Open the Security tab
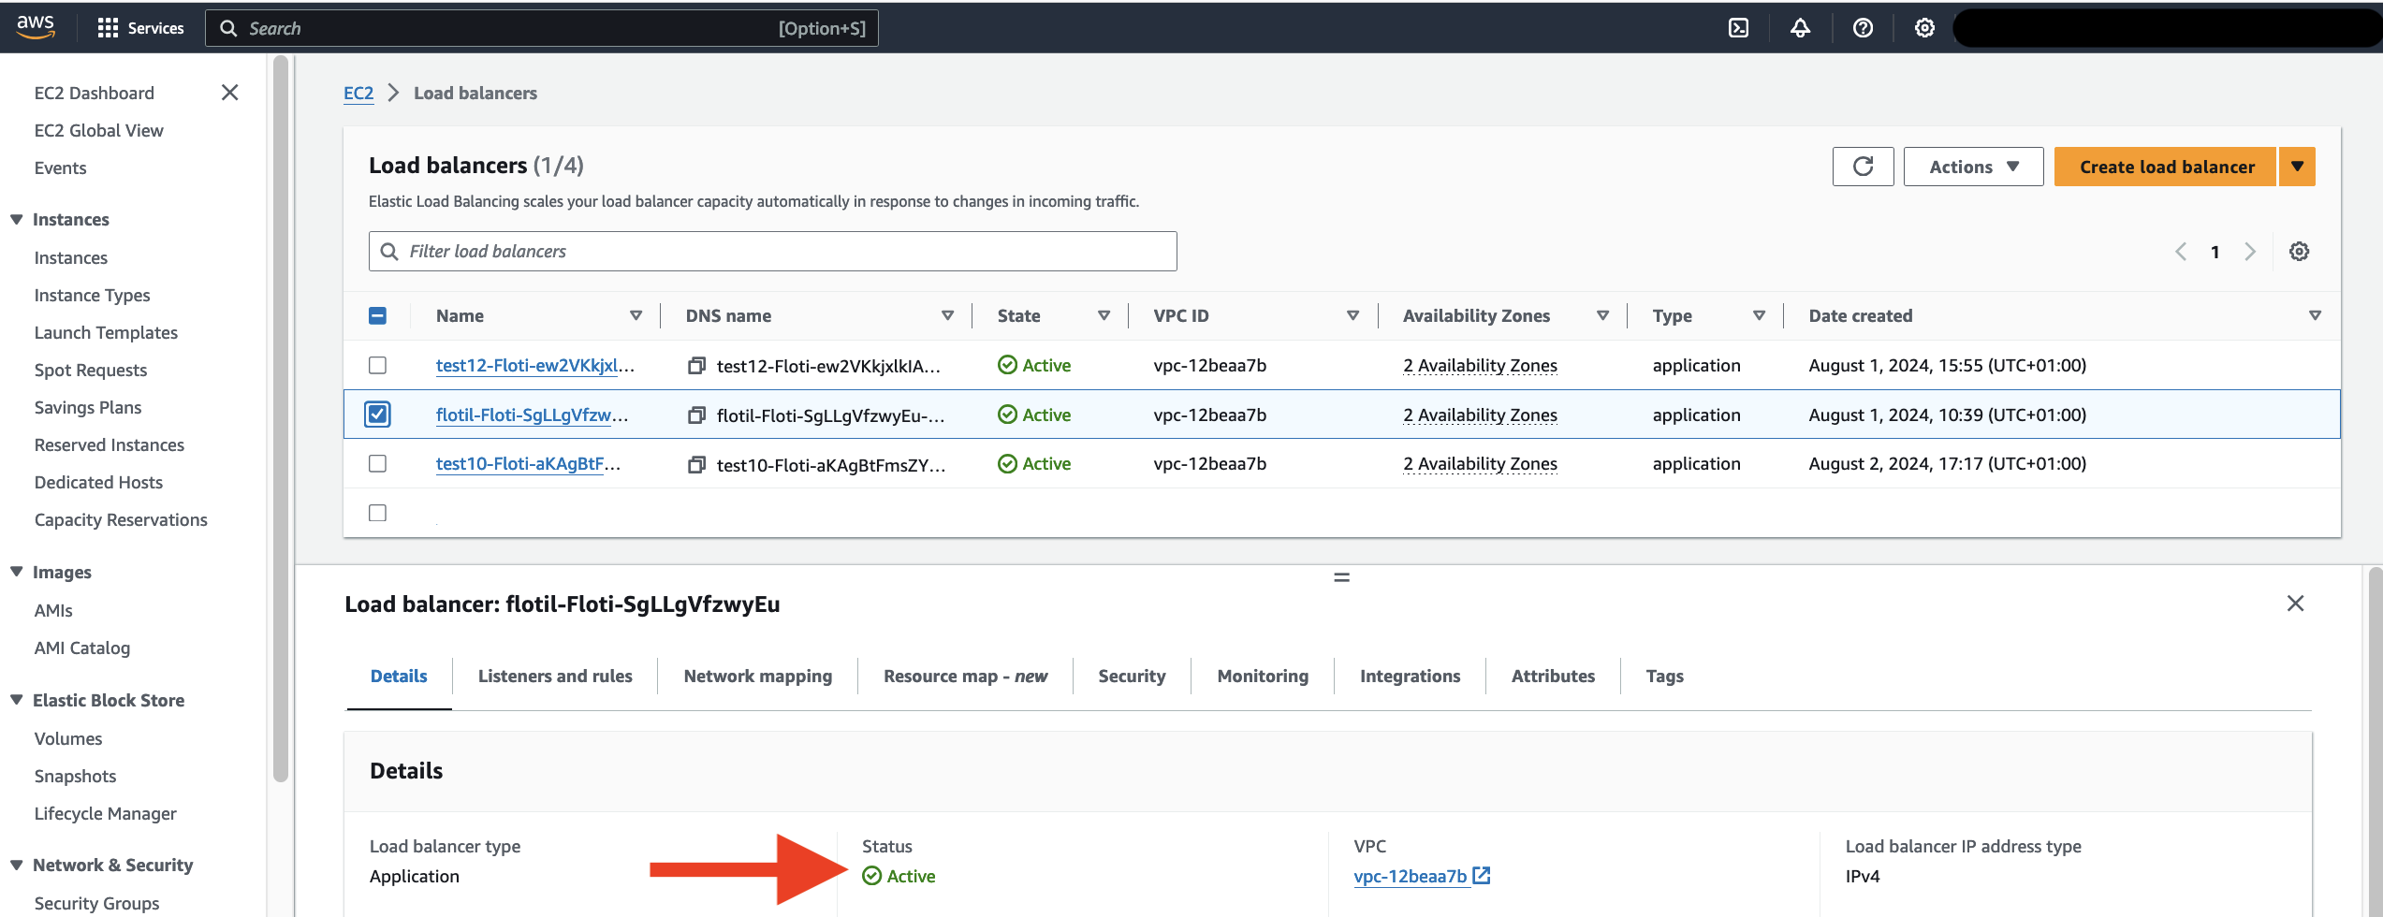The image size is (2383, 917). 1132,676
